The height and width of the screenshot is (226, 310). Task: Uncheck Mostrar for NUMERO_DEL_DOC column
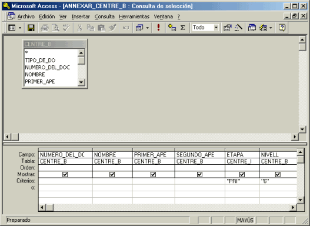[x=65, y=174]
